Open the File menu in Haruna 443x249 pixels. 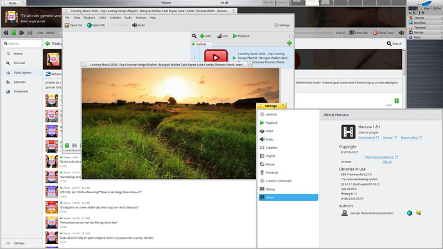click(67, 17)
